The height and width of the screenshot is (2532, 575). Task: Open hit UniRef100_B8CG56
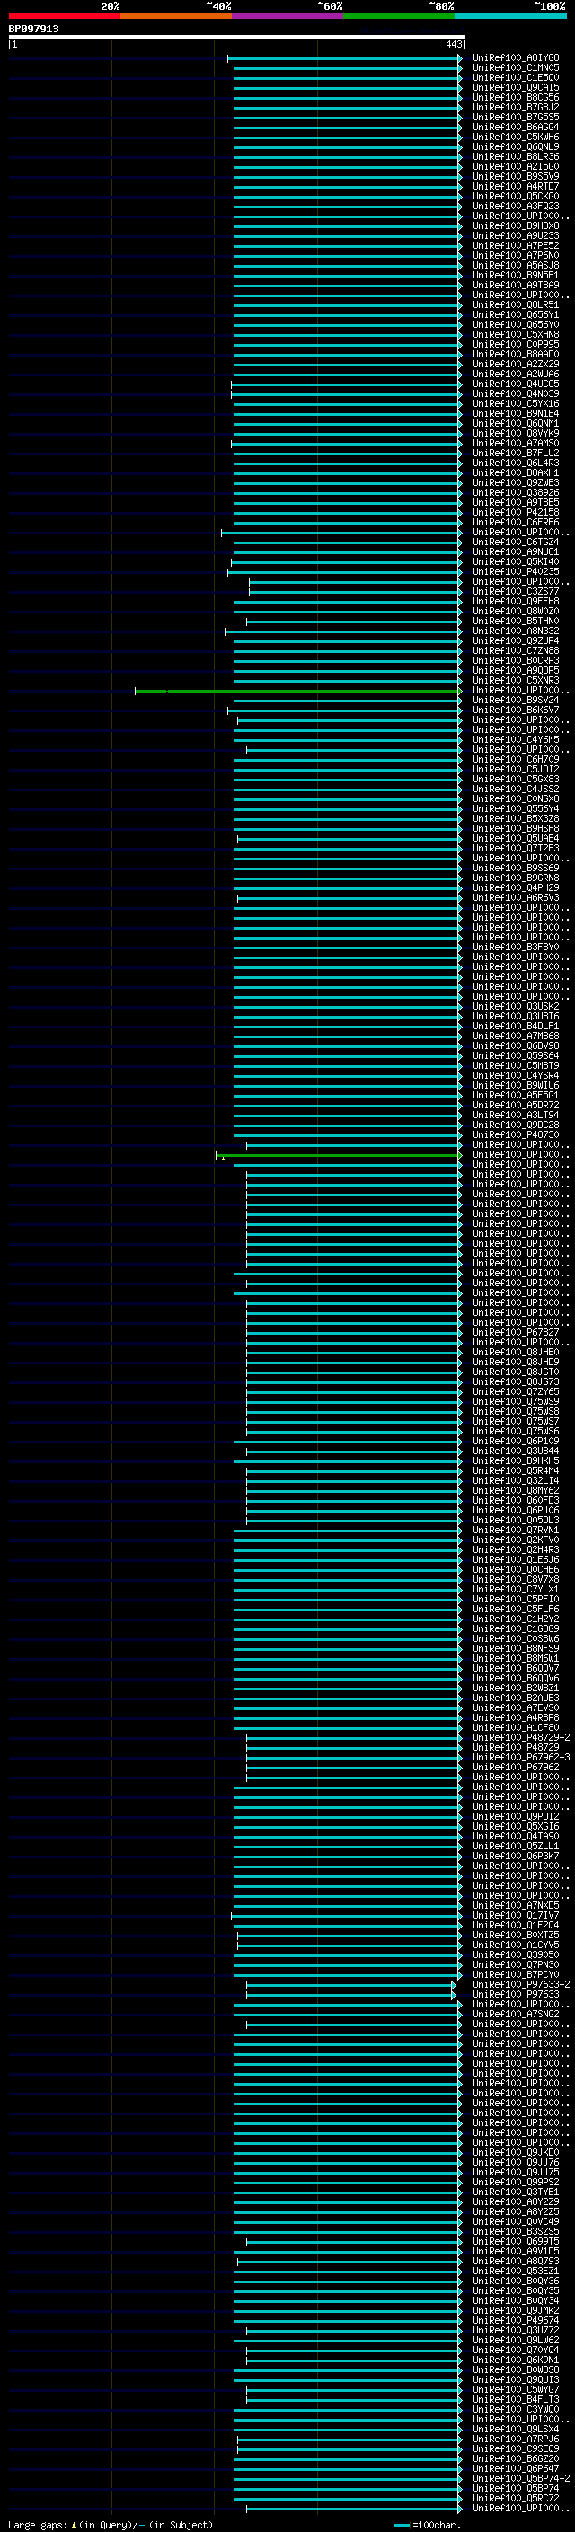[x=516, y=97]
